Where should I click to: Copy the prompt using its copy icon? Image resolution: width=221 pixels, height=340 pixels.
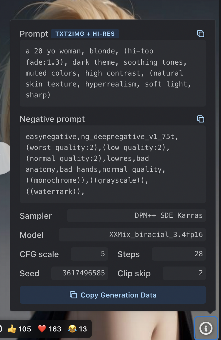(201, 34)
